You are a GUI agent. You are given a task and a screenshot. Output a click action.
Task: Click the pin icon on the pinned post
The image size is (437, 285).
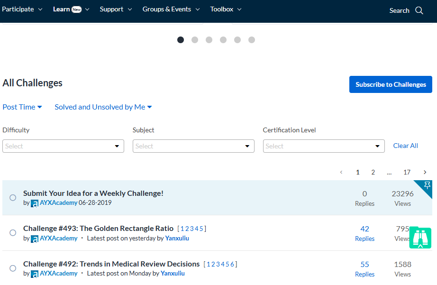427,185
